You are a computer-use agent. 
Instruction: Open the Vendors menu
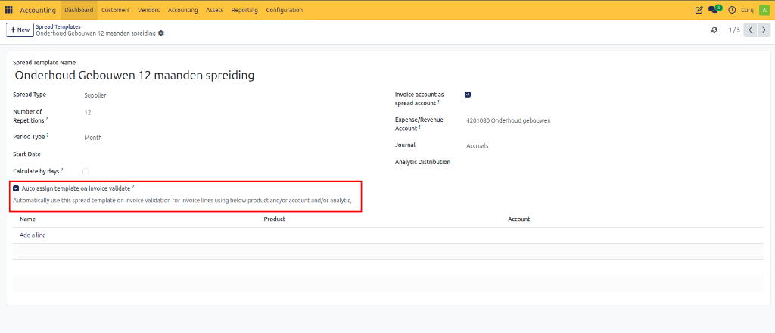[x=149, y=10]
